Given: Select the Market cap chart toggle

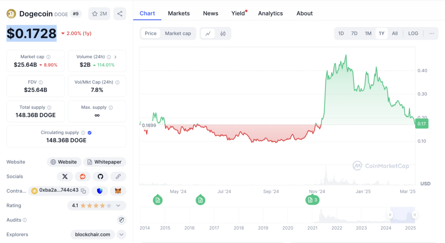Looking at the screenshot, I should [178, 33].
